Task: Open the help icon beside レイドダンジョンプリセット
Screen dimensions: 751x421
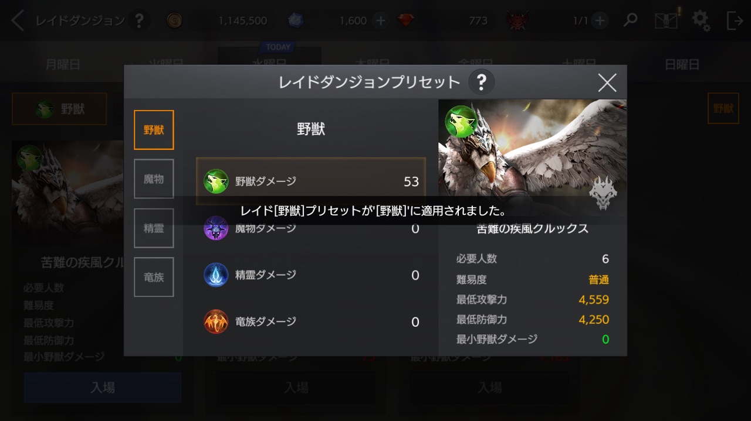Action: (x=481, y=83)
